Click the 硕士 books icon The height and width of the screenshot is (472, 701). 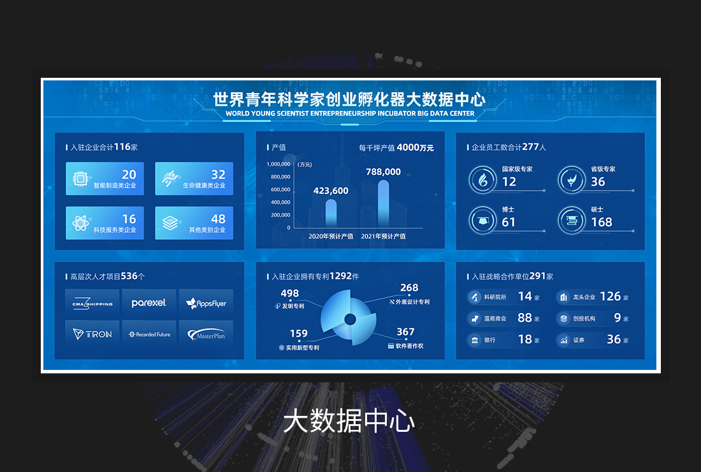point(571,220)
